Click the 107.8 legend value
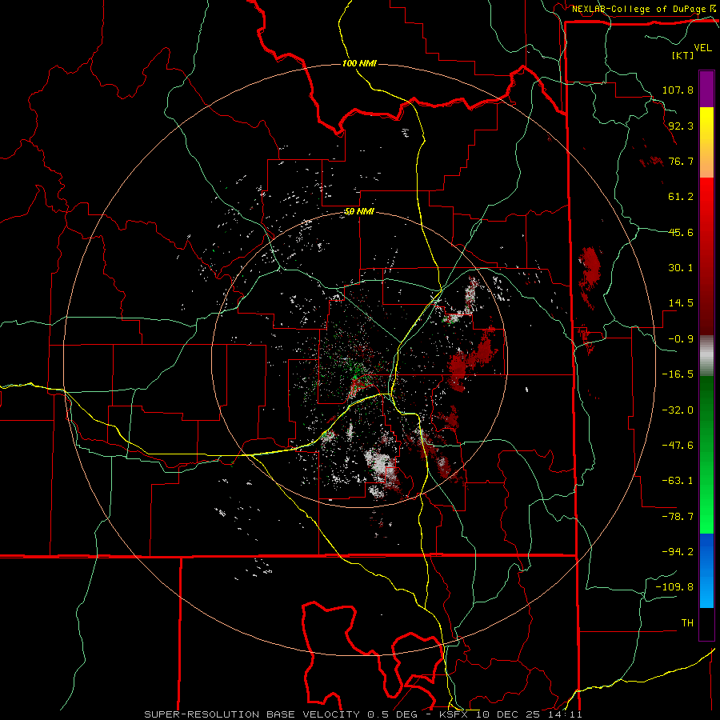Image resolution: width=720 pixels, height=720 pixels. [x=678, y=90]
